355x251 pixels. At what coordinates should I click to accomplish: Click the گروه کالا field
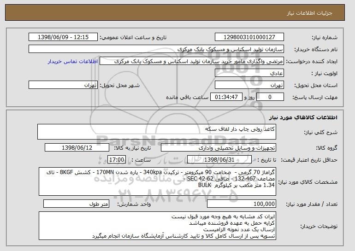point(219,148)
